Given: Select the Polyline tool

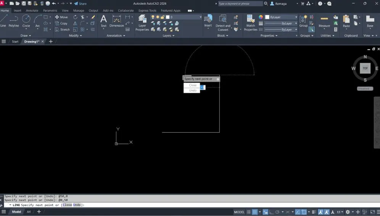Looking at the screenshot, I should pos(14,21).
